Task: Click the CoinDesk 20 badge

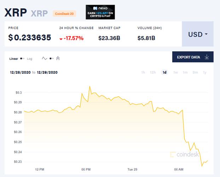Action: tap(64, 13)
